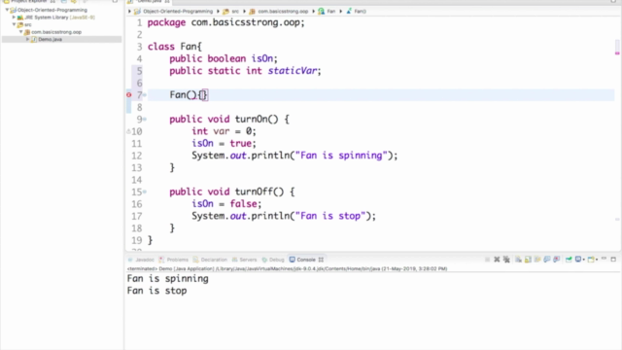622x350 pixels.
Task: Collapse the src folder arrow
Action: click(14, 24)
